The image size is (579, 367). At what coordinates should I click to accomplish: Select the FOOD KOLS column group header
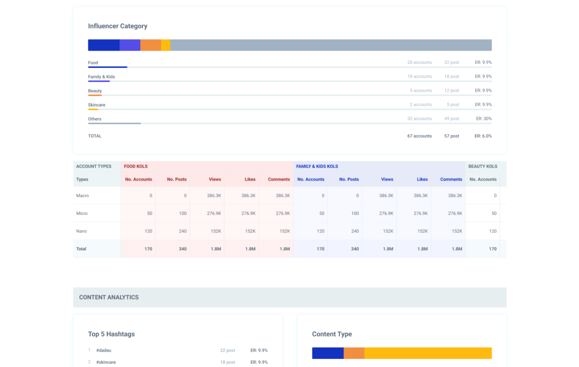click(136, 167)
